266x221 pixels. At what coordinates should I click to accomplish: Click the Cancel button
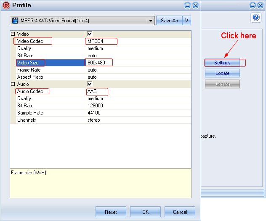coord(180,212)
